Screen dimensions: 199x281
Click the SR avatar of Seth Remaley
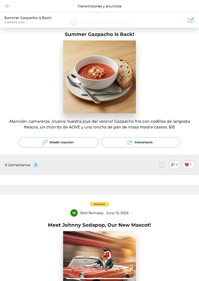[x=74, y=213]
